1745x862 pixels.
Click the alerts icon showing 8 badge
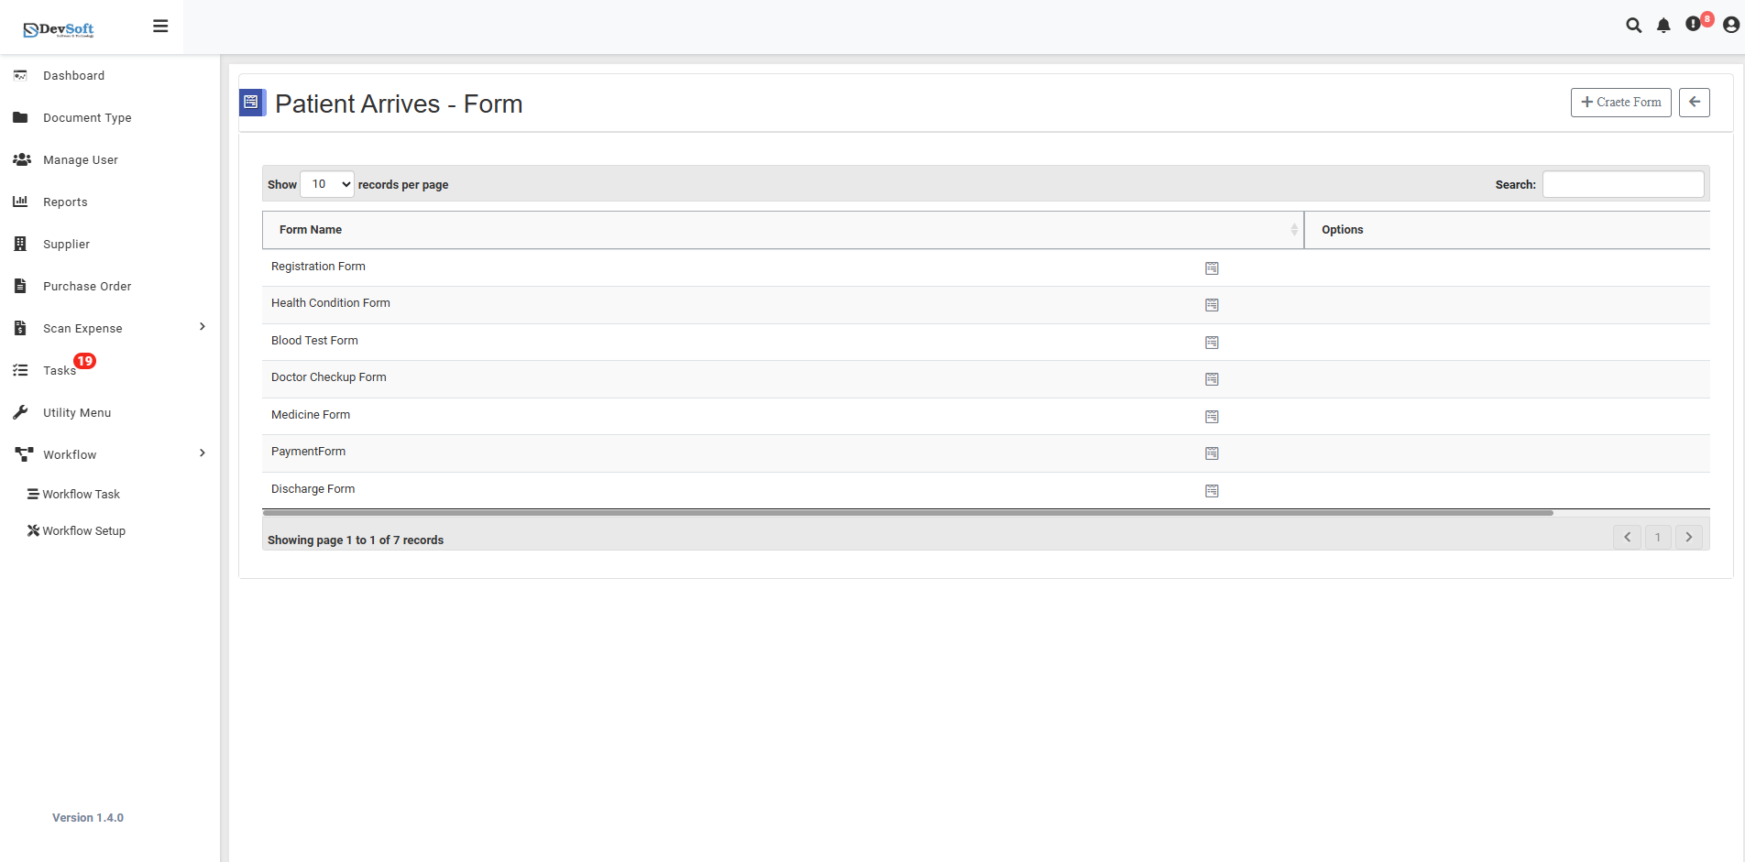[1693, 25]
